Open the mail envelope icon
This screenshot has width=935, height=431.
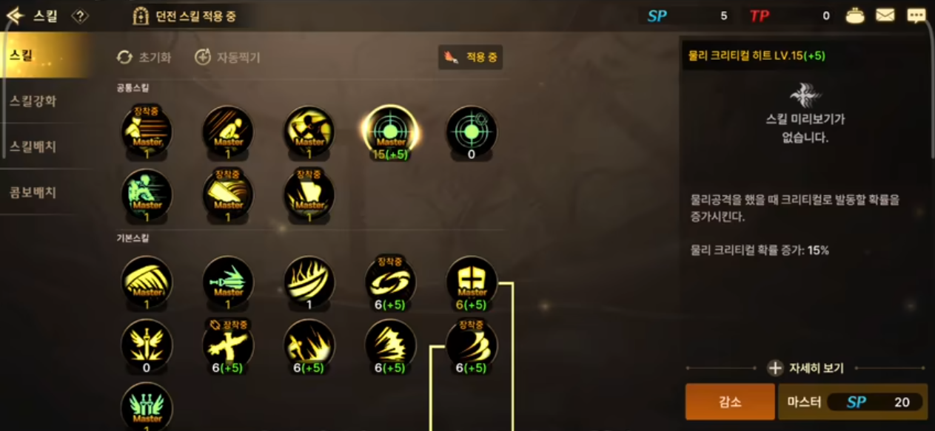pyautogui.click(x=885, y=16)
